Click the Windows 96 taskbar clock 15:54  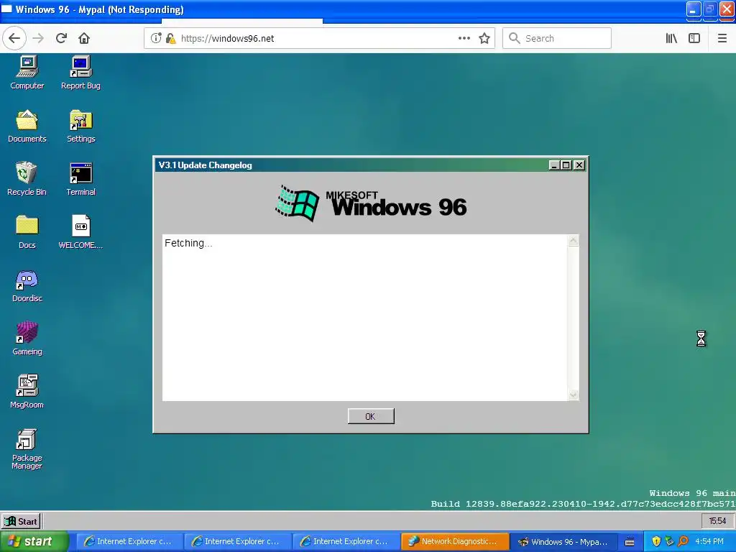point(717,521)
